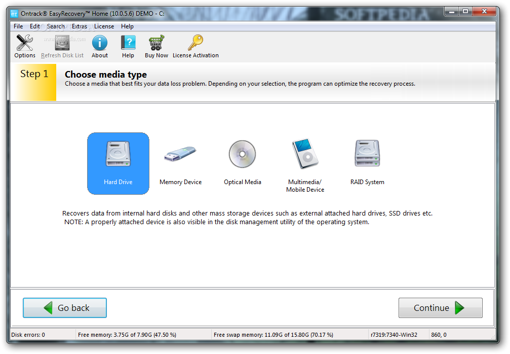Select the Multimedia/Mobile Device option
510x354 pixels.
tap(305, 166)
